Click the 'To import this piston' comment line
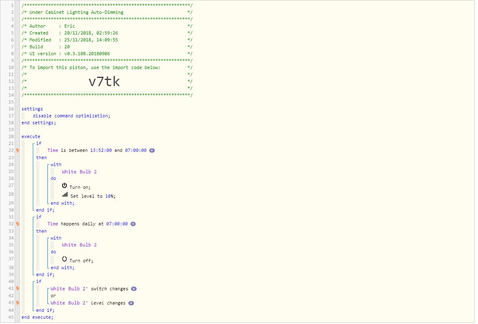Screen dimensions: 478x324 [x=107, y=68]
